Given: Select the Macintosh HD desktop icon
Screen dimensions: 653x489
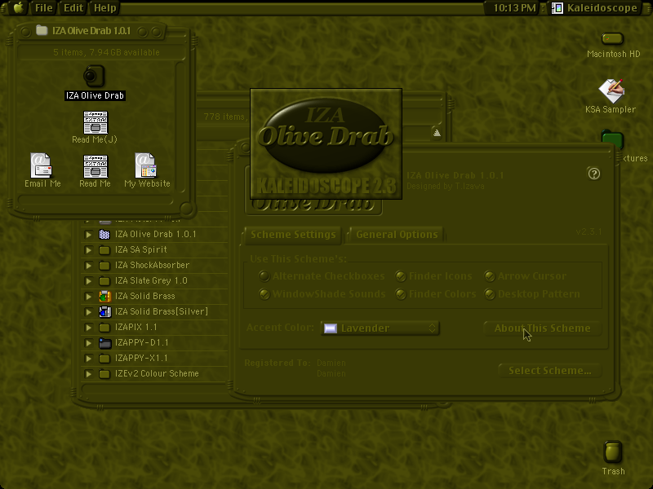Looking at the screenshot, I should point(612,39).
